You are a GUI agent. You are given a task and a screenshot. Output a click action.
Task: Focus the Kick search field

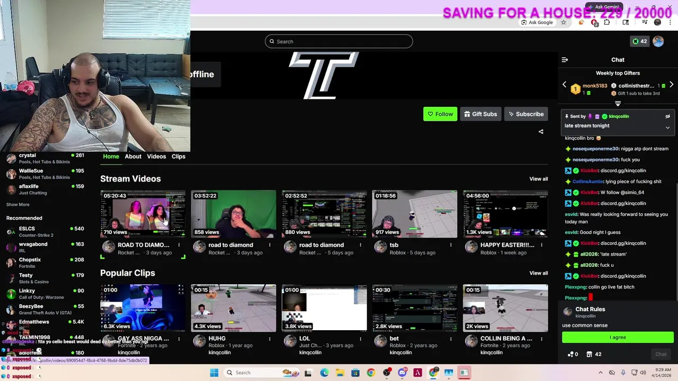(x=339, y=41)
